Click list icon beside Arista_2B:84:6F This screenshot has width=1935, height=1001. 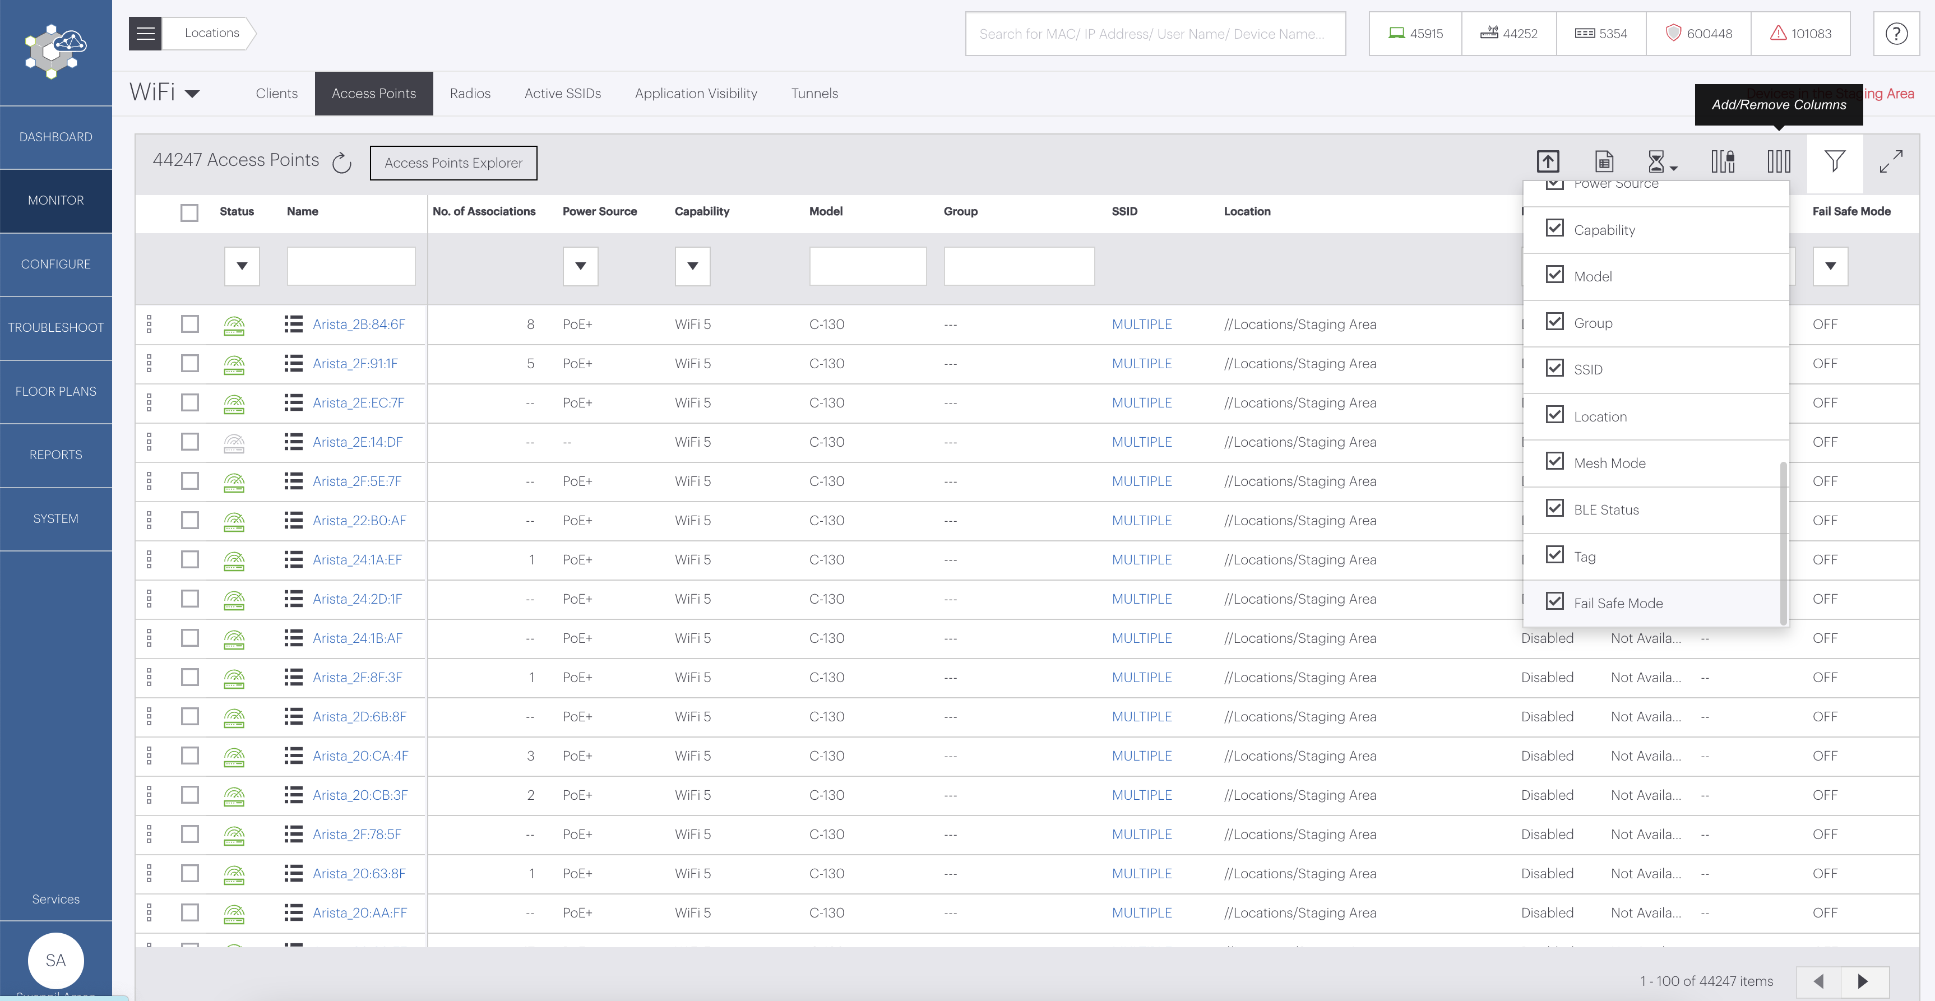(294, 325)
